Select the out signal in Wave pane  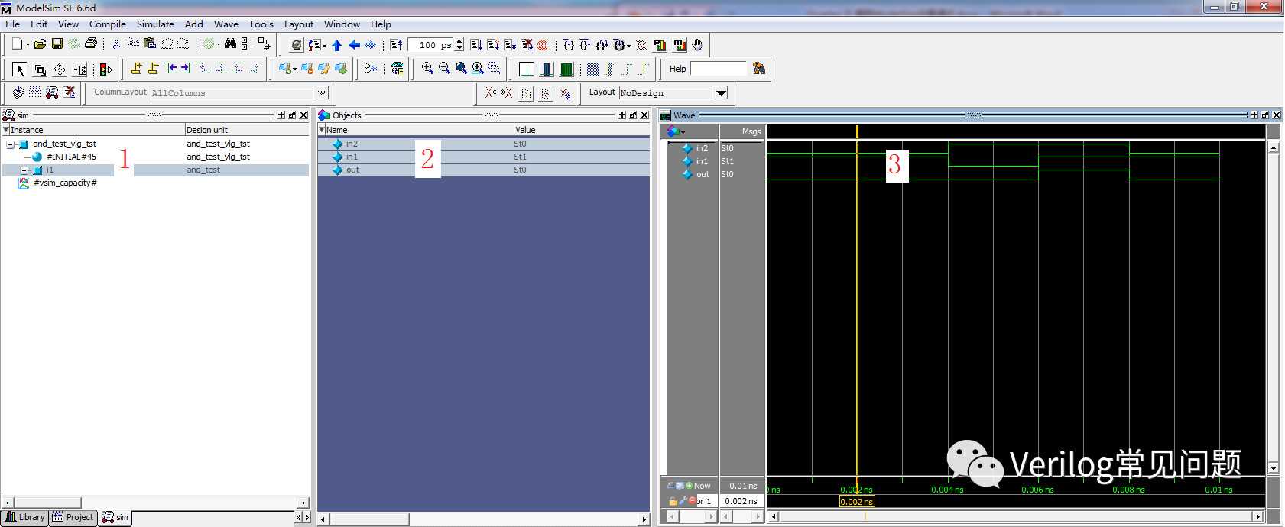[703, 174]
